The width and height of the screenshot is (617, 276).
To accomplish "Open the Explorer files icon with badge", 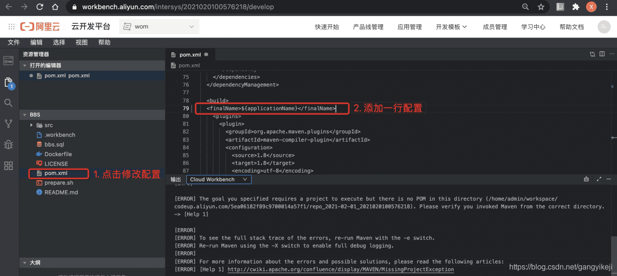I will pyautogui.click(x=9, y=83).
